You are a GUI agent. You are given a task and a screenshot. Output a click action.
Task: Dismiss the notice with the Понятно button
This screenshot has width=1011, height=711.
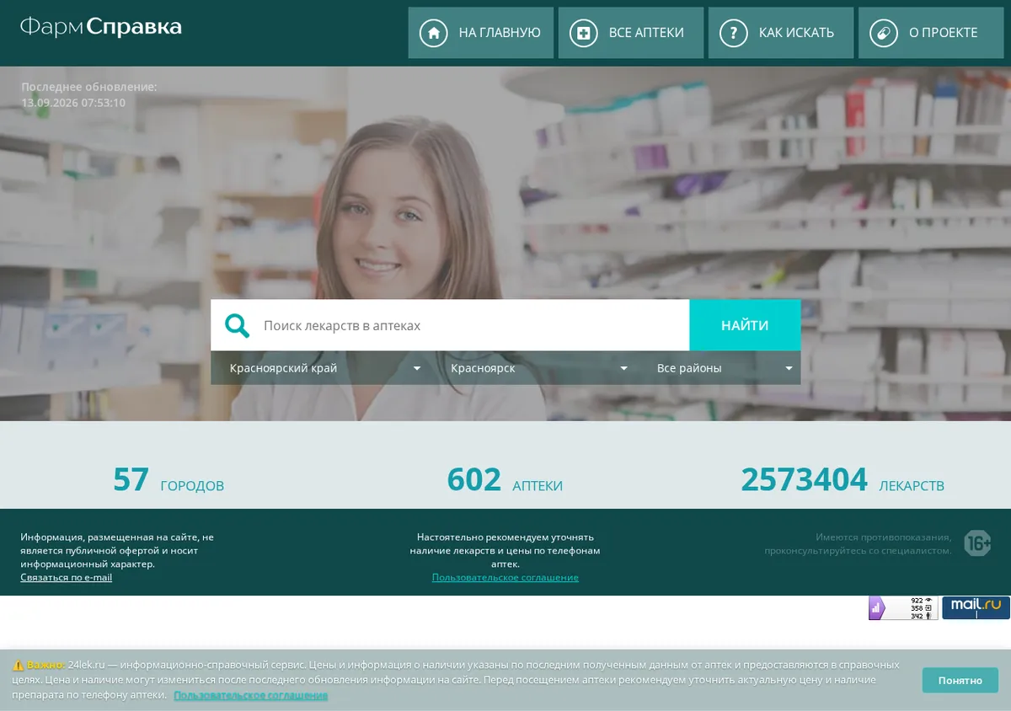[x=960, y=680]
